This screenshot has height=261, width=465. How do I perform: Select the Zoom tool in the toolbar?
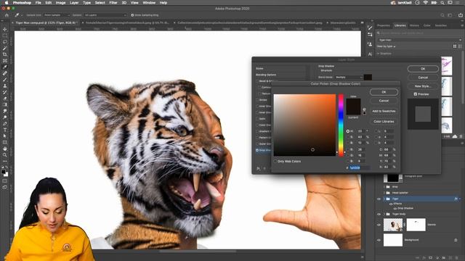click(x=5, y=154)
